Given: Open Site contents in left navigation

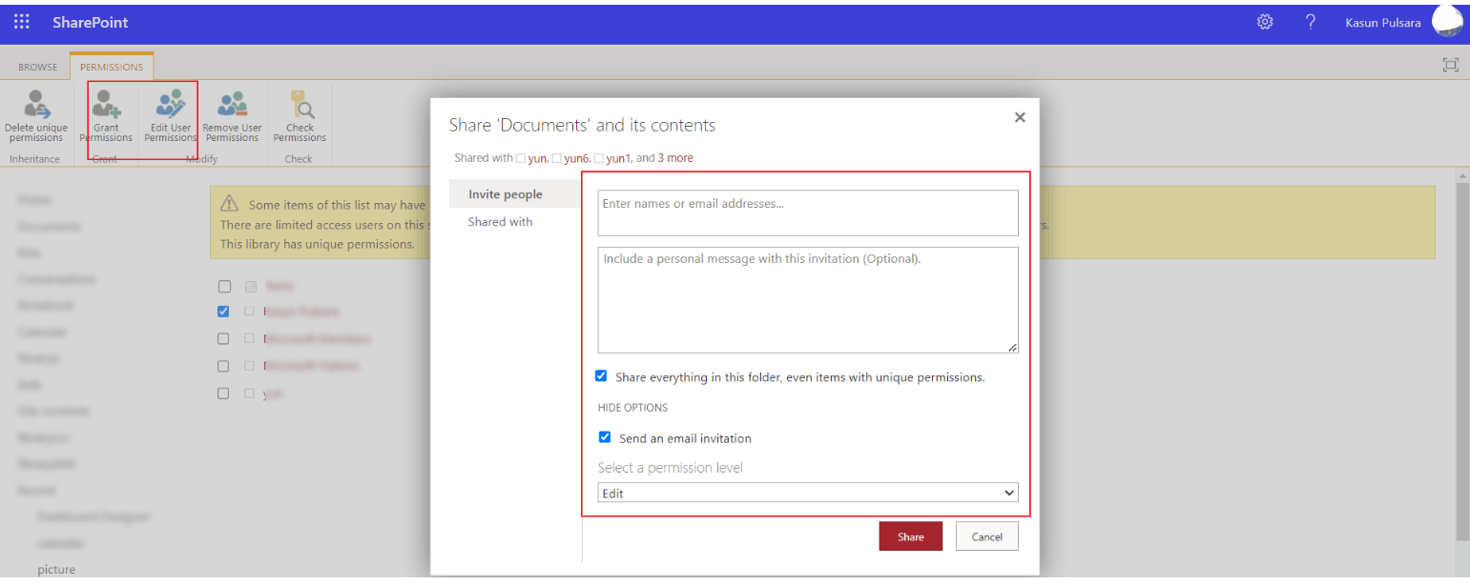Looking at the screenshot, I should [53, 411].
